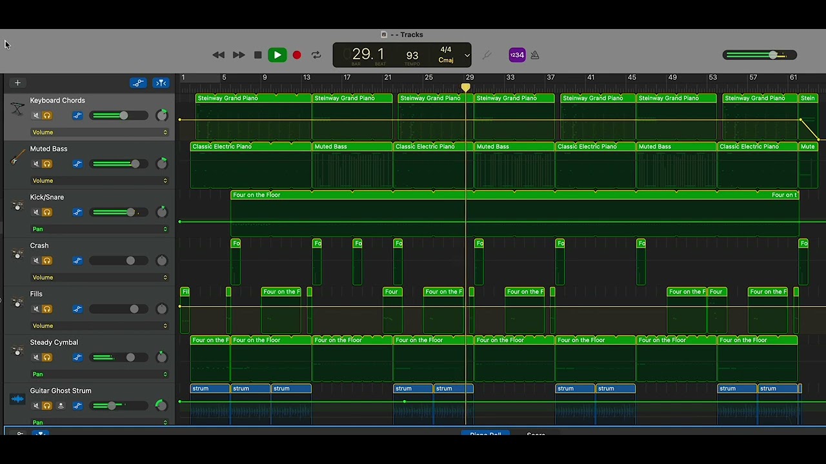Viewport: 826px width, 464px height.
Task: Click bar 13 in the timeline ruler
Action: (307, 77)
